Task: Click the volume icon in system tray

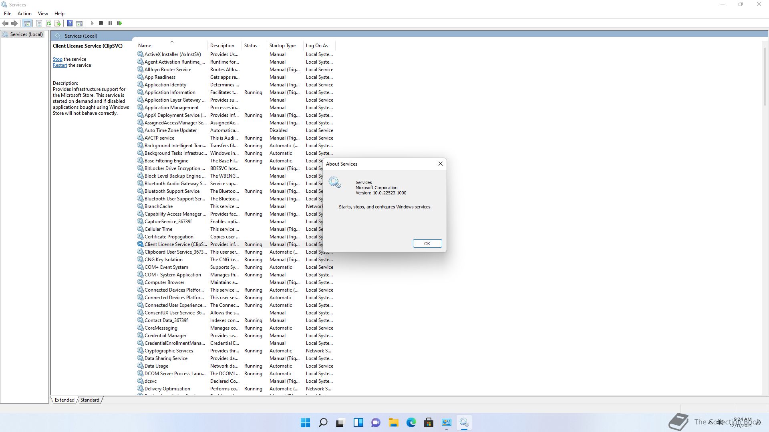Action: click(x=721, y=422)
